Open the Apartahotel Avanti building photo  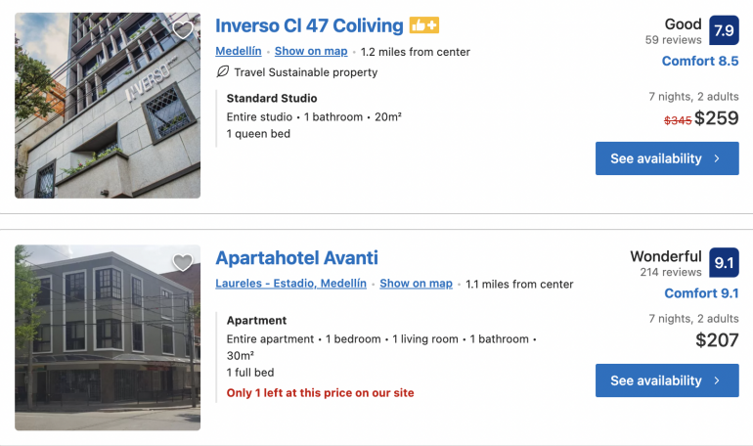click(x=108, y=337)
